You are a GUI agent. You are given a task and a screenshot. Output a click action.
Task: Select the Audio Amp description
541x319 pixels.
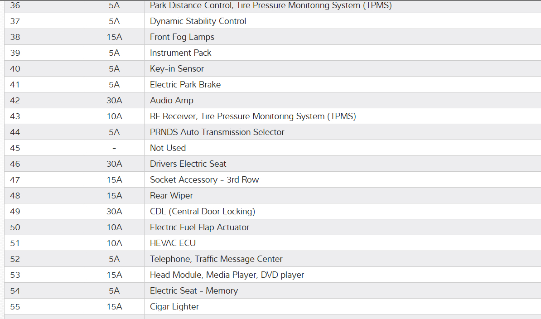pos(172,101)
